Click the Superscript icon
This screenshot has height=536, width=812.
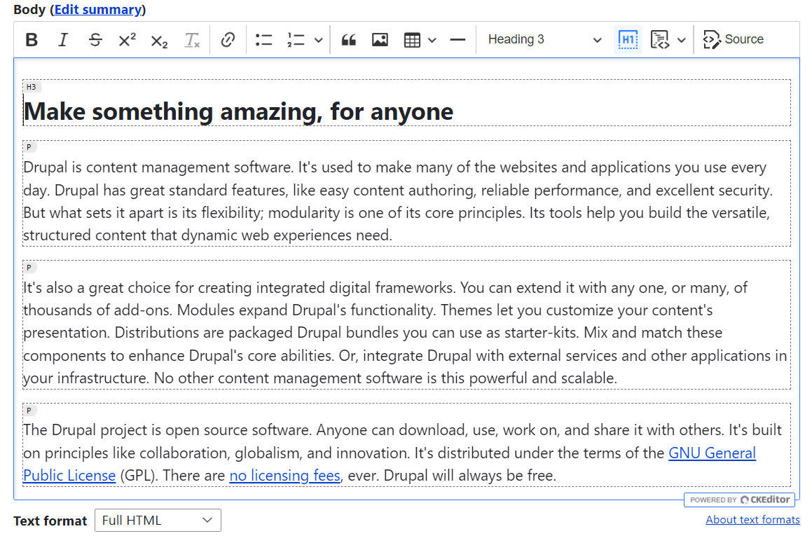coord(126,39)
